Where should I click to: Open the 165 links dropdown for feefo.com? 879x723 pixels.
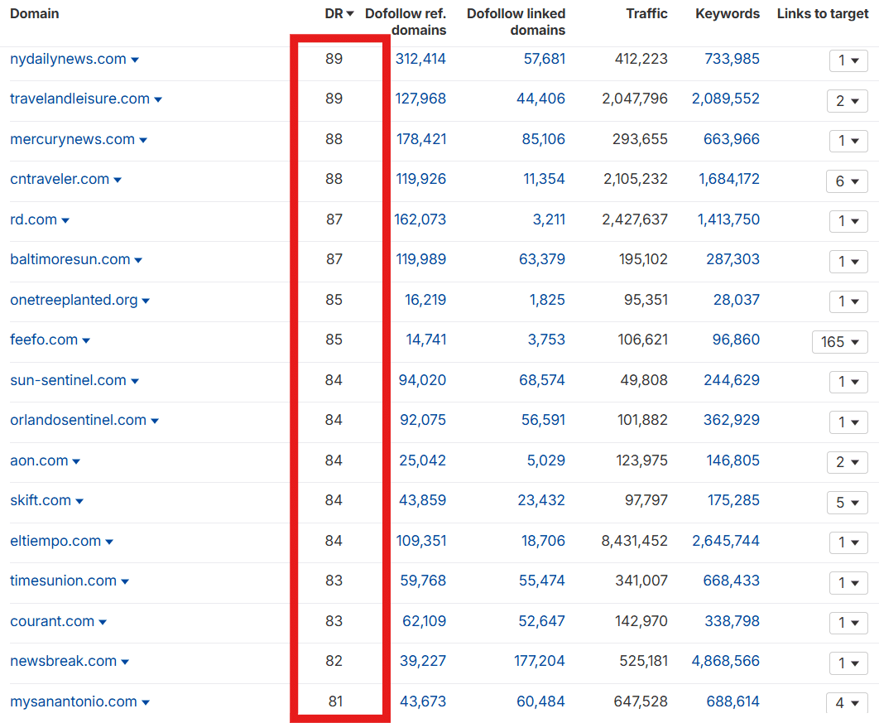coord(840,341)
